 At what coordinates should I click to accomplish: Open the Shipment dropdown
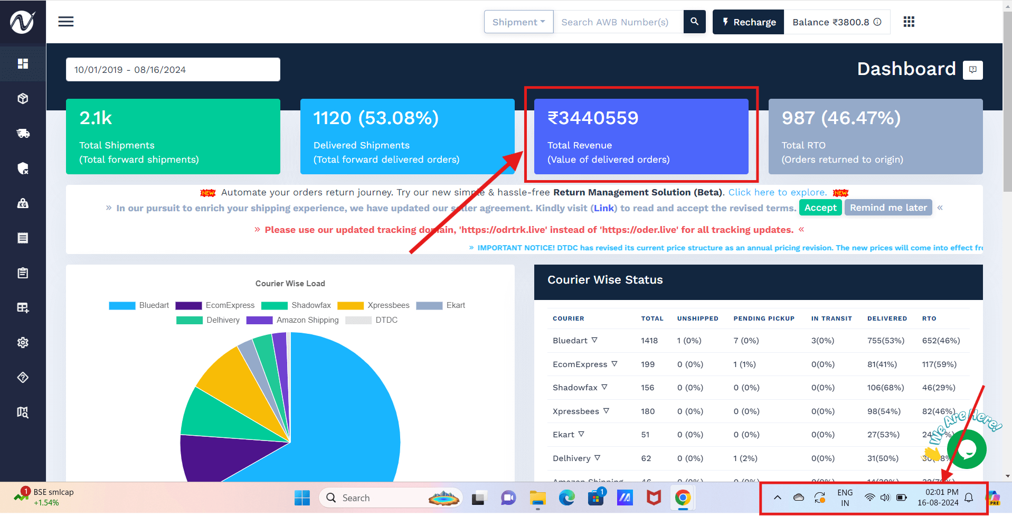tap(518, 22)
